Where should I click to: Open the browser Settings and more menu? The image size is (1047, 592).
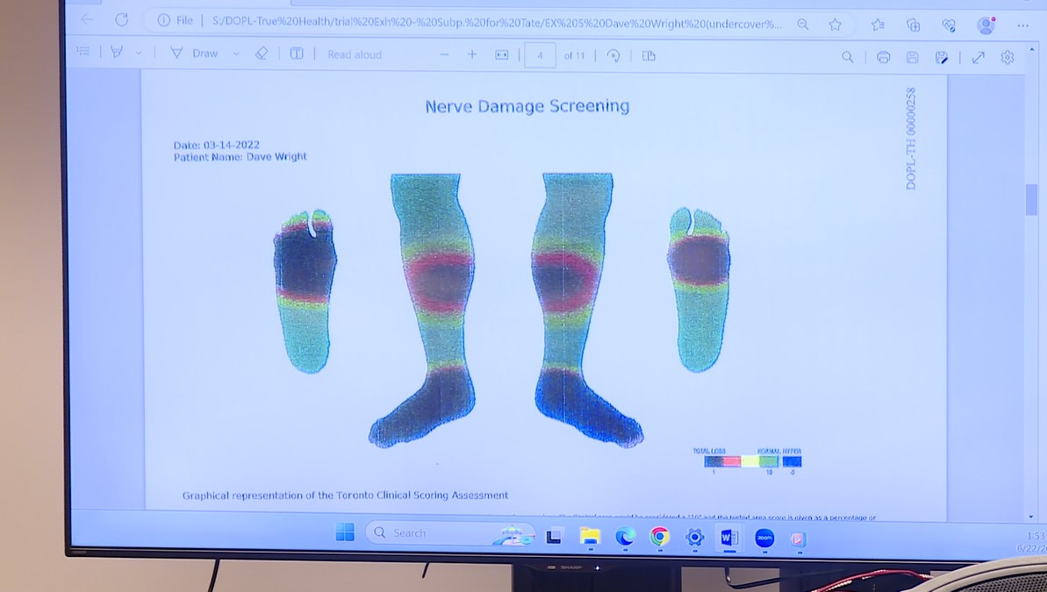(x=1023, y=26)
